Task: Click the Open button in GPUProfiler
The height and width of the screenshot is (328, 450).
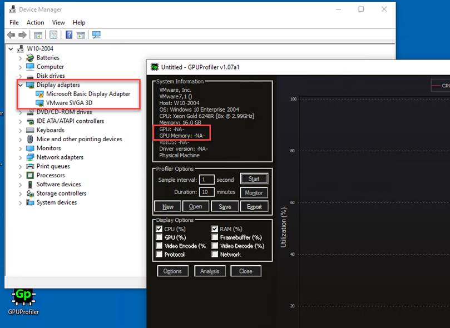Action: pos(195,206)
